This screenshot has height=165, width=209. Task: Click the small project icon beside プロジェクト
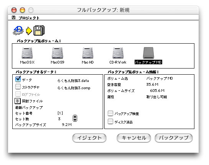pyautogui.click(x=13, y=18)
